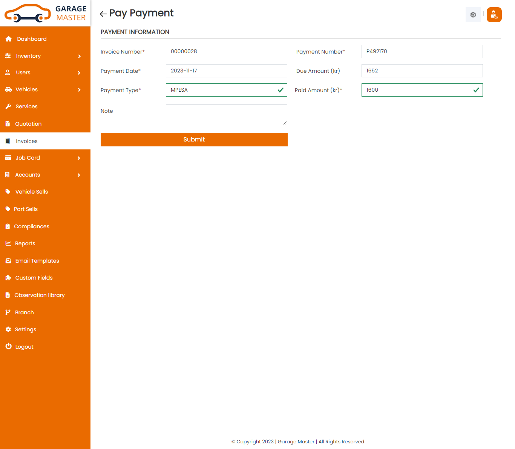
Task: Open the Vehicle Sells menu item
Action: (31, 192)
